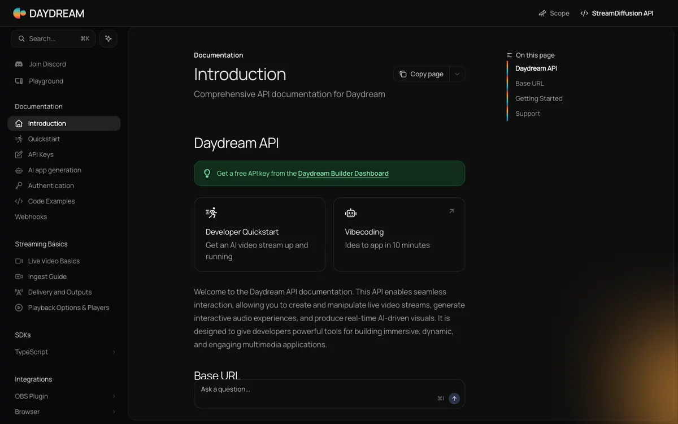678x424 pixels.
Task: Jump to Support section
Action: (528, 114)
